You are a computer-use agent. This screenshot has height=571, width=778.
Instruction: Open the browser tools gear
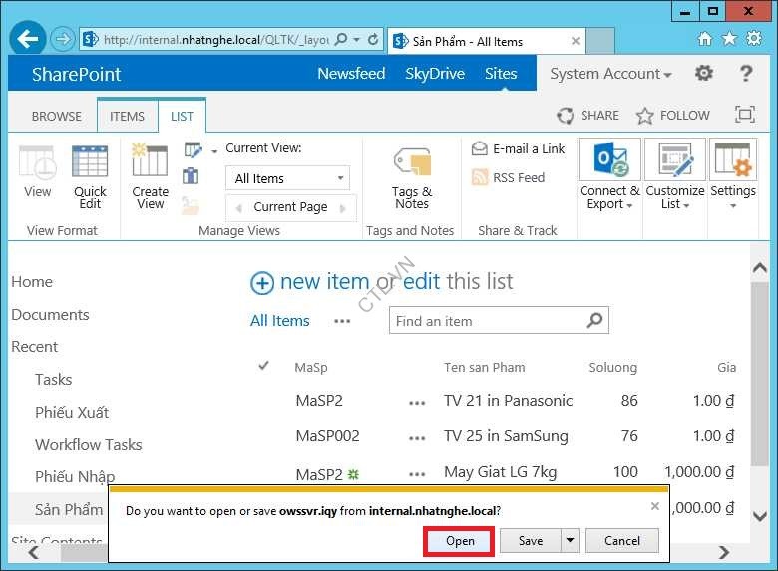[754, 39]
